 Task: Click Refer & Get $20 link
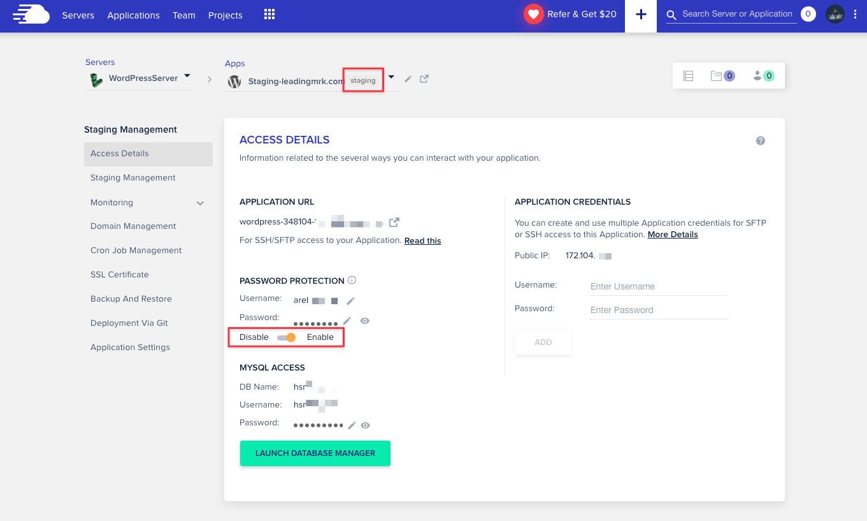[582, 14]
